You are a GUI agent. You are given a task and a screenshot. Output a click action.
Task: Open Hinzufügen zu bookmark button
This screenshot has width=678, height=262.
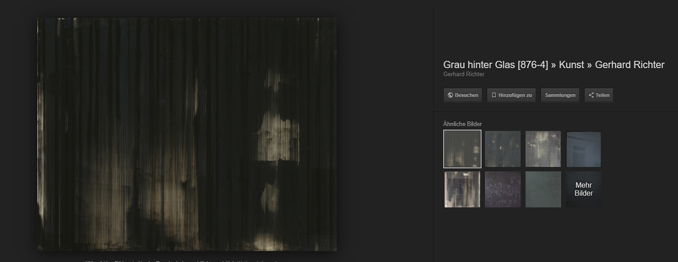pyautogui.click(x=511, y=95)
